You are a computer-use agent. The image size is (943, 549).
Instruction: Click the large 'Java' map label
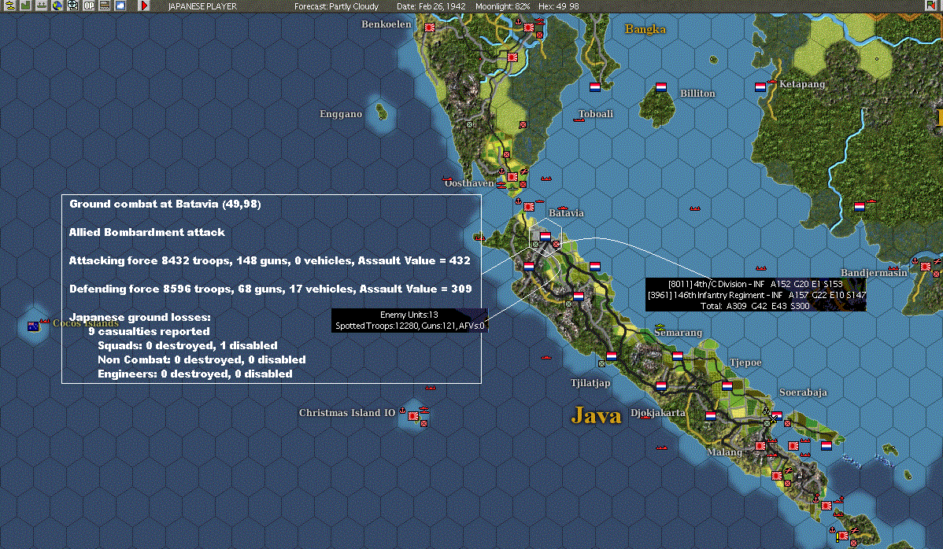(x=596, y=415)
